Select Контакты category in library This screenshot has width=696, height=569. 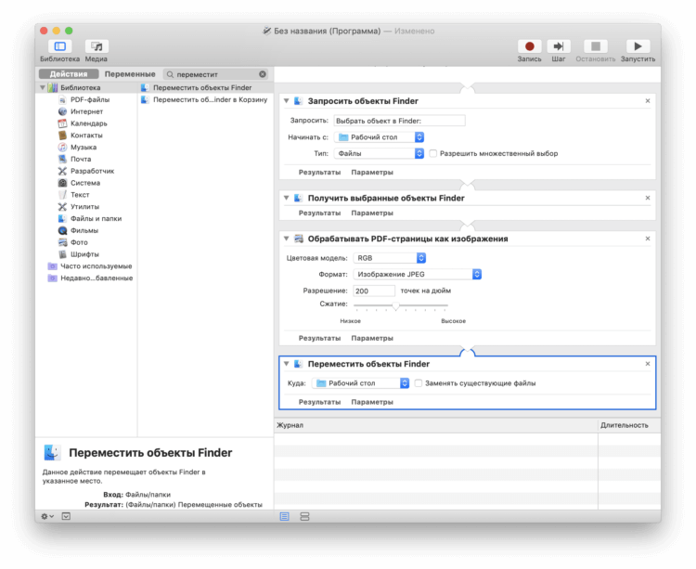[86, 136]
